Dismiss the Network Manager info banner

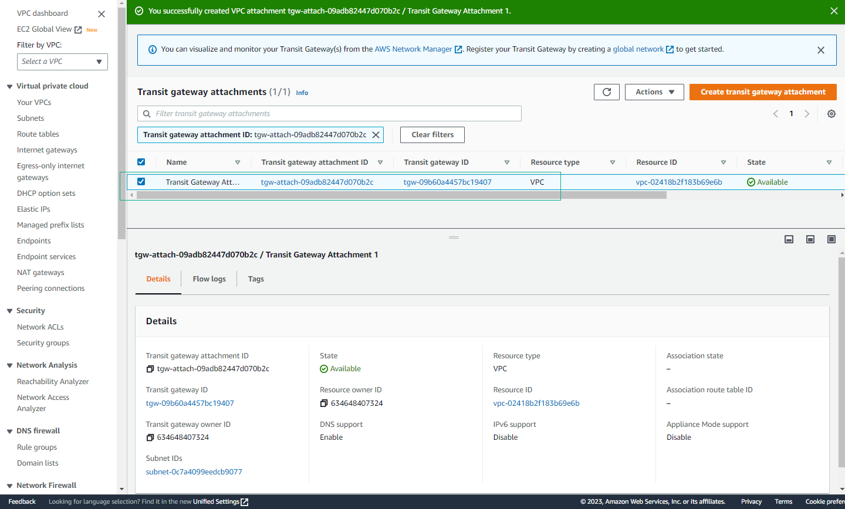(x=821, y=50)
